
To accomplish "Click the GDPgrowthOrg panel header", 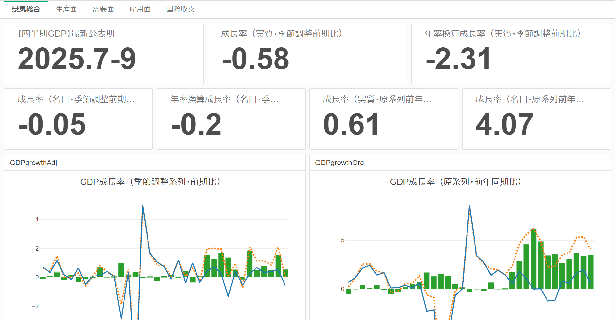I will pos(339,163).
